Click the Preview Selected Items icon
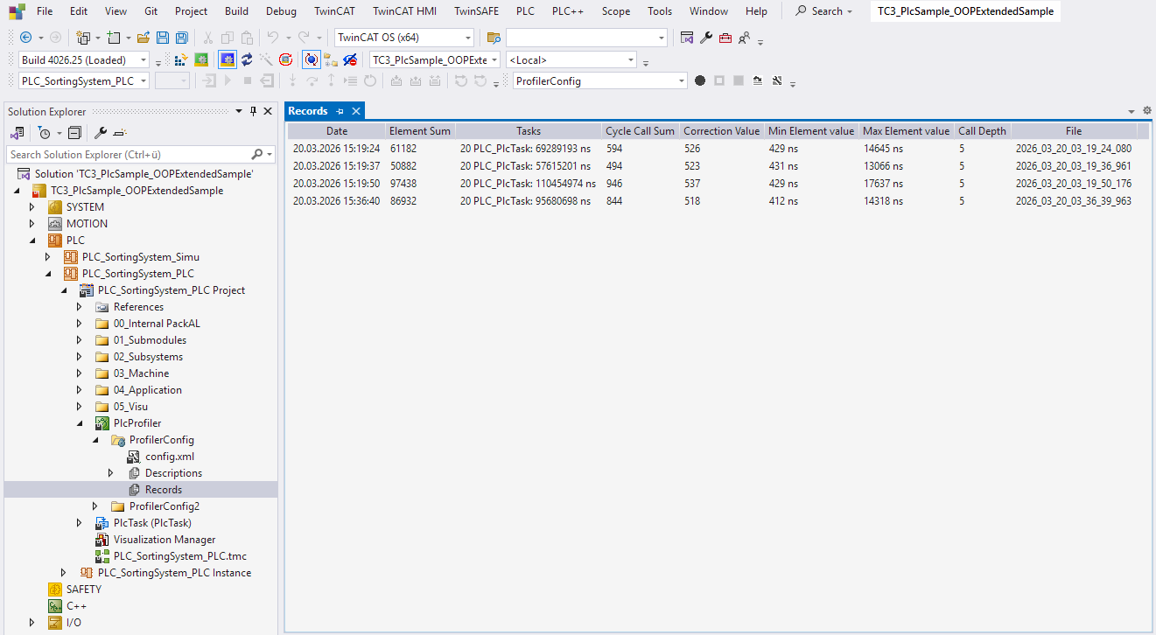Viewport: 1156px width, 635px height. [120, 133]
